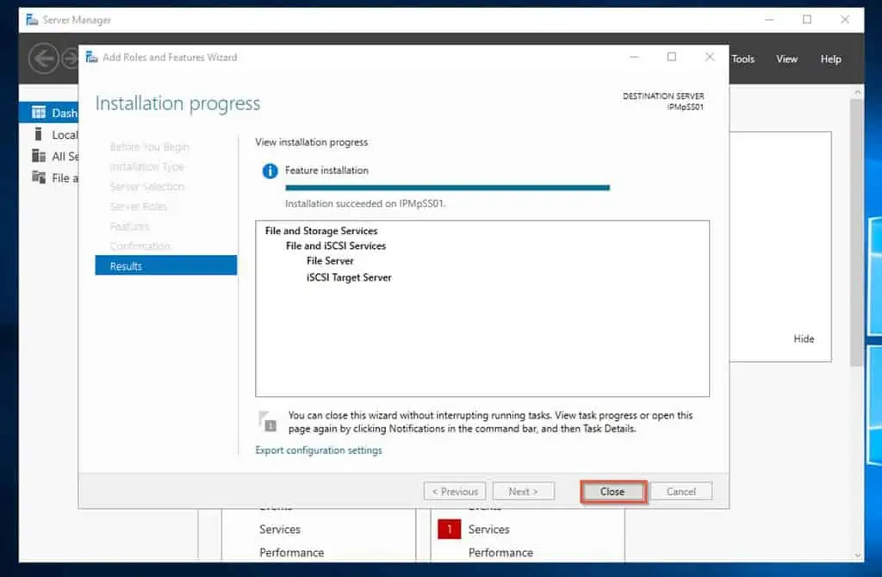
Task: Click Server Manager scroll down arrow
Action: pos(858,555)
